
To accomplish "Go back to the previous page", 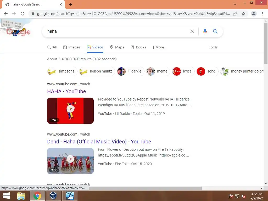I will pos(6,14).
